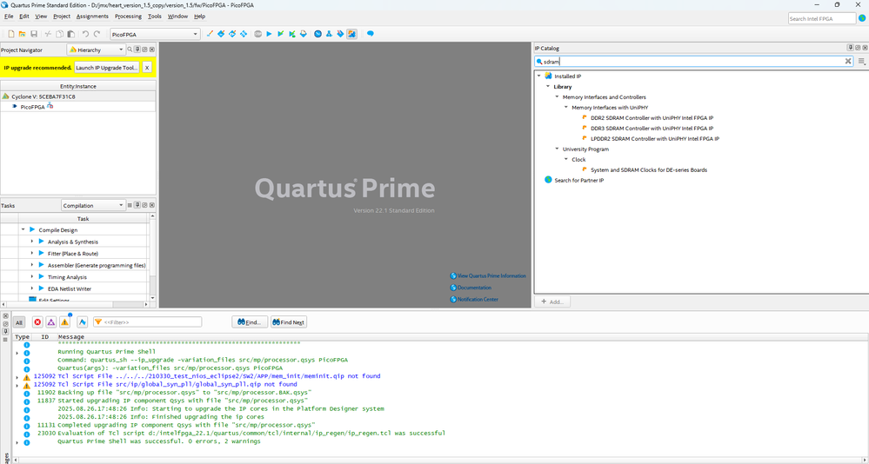This screenshot has height=464, width=869.
Task: Click Launch IP Upgrade Tool button
Action: (x=106, y=68)
